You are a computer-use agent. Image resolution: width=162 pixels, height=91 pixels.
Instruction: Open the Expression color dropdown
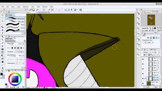pyautogui.click(x=148, y=42)
